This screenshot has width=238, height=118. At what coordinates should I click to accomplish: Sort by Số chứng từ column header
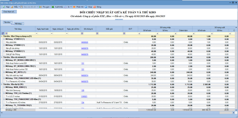point(88,29)
